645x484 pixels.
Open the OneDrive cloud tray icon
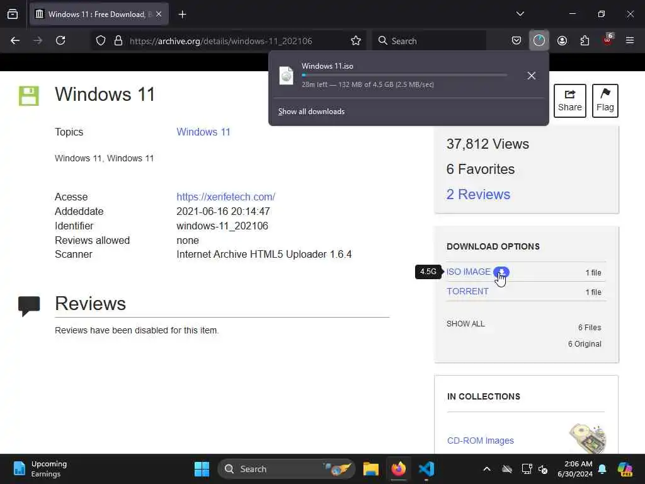(507, 469)
